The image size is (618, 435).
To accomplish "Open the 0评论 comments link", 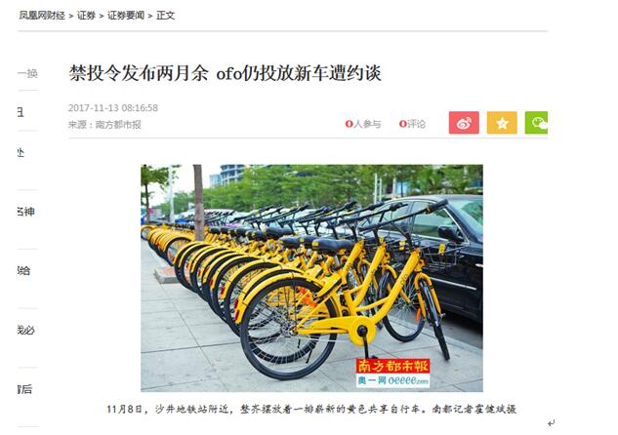I will (412, 124).
